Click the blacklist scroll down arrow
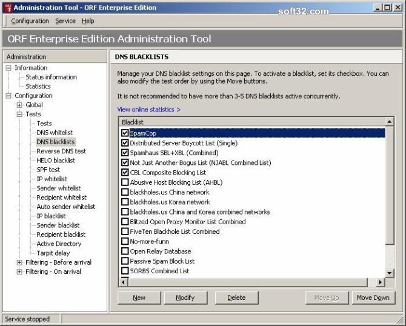 pyautogui.click(x=390, y=273)
